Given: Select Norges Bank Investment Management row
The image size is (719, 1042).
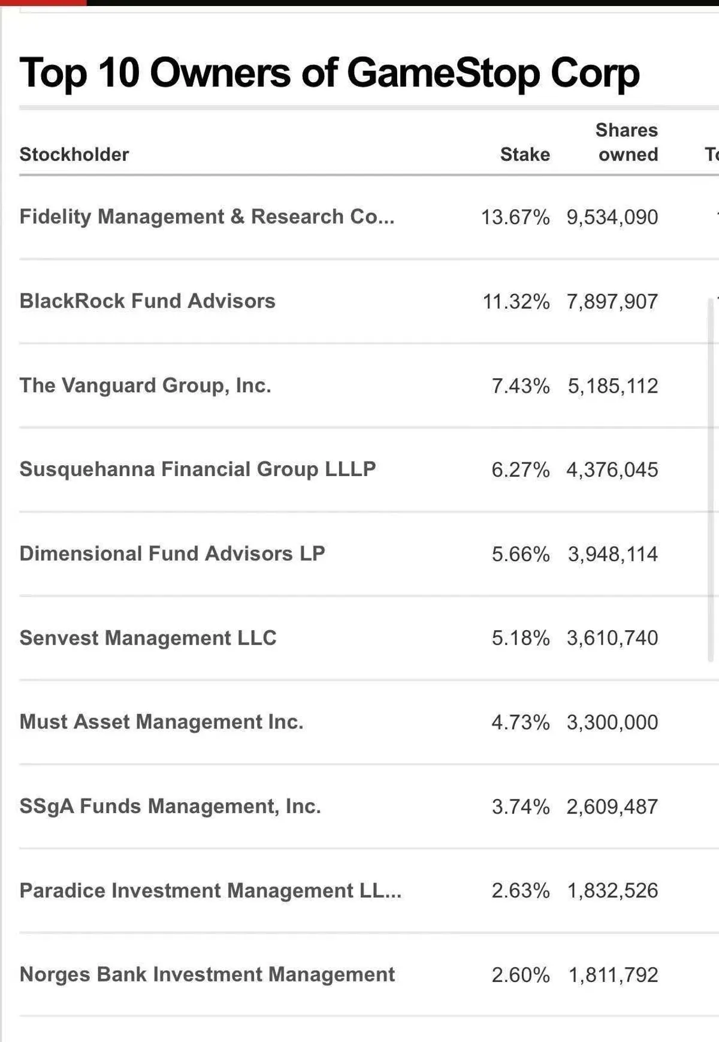Looking at the screenshot, I should [x=207, y=975].
